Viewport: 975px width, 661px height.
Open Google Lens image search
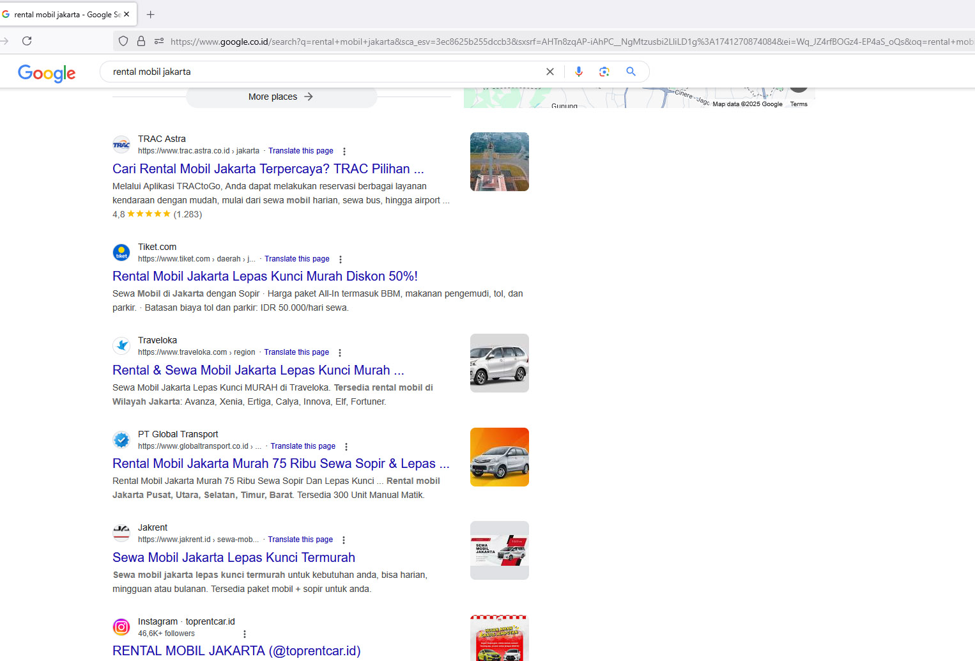(604, 72)
